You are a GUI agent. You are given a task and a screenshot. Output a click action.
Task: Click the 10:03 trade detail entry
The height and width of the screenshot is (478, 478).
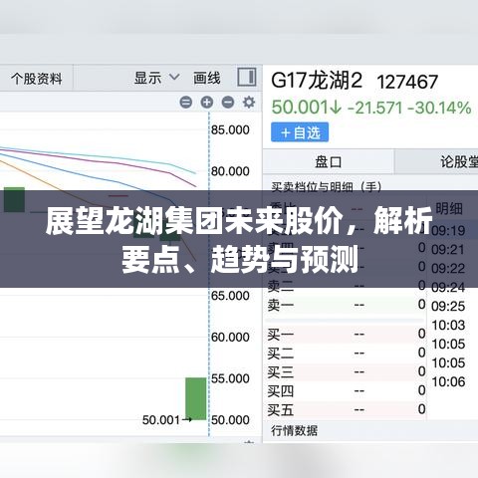448,325
